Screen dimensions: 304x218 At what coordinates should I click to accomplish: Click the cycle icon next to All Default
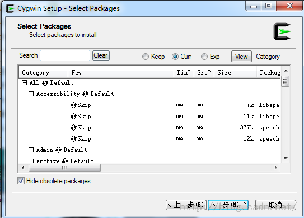click(45, 83)
